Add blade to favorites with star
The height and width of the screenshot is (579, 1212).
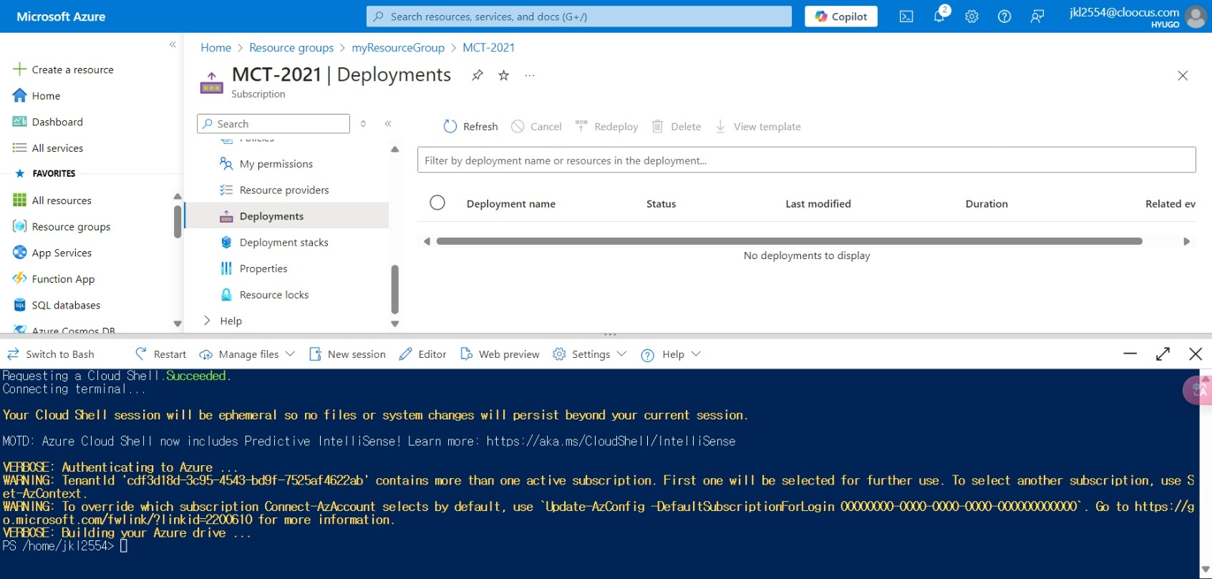point(504,75)
